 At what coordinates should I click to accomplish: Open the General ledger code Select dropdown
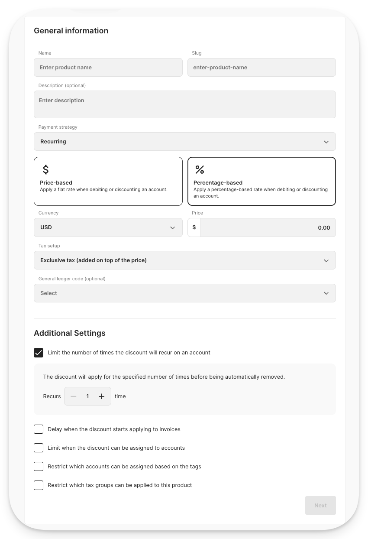pos(185,293)
